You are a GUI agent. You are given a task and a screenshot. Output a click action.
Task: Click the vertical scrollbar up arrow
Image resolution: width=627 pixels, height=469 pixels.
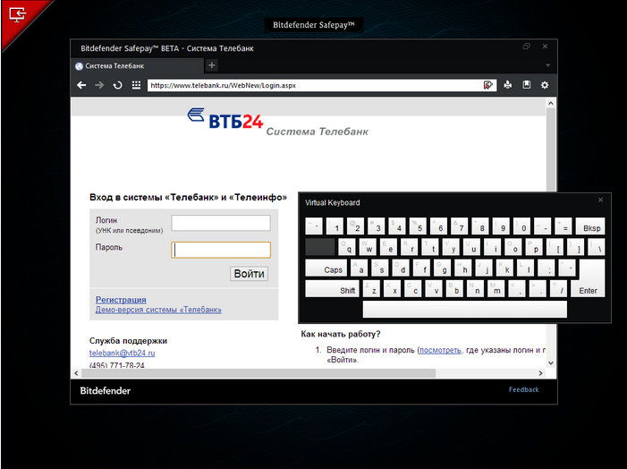[x=551, y=104]
